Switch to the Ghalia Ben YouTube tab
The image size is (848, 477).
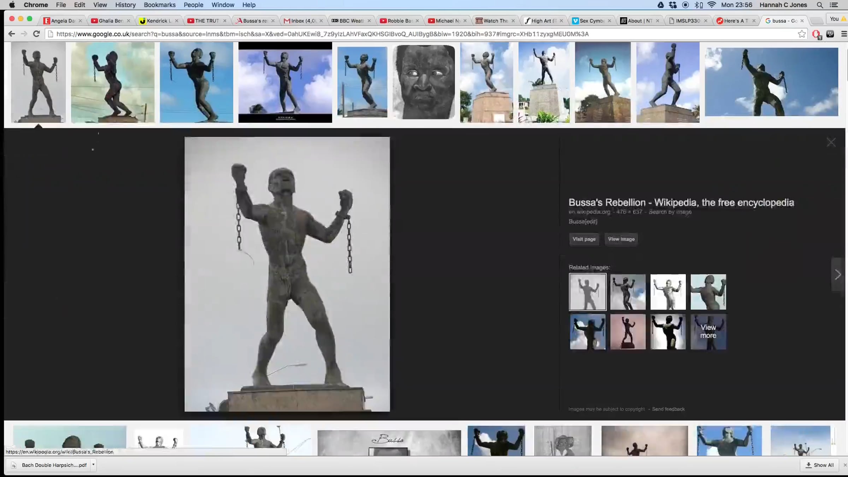pos(111,21)
